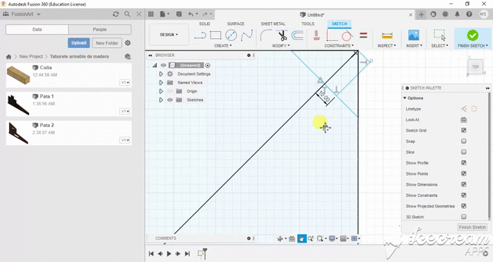Screen dimensions: 493x262
Task: Choose the Center Diameter Circle tool
Action: (x=231, y=35)
